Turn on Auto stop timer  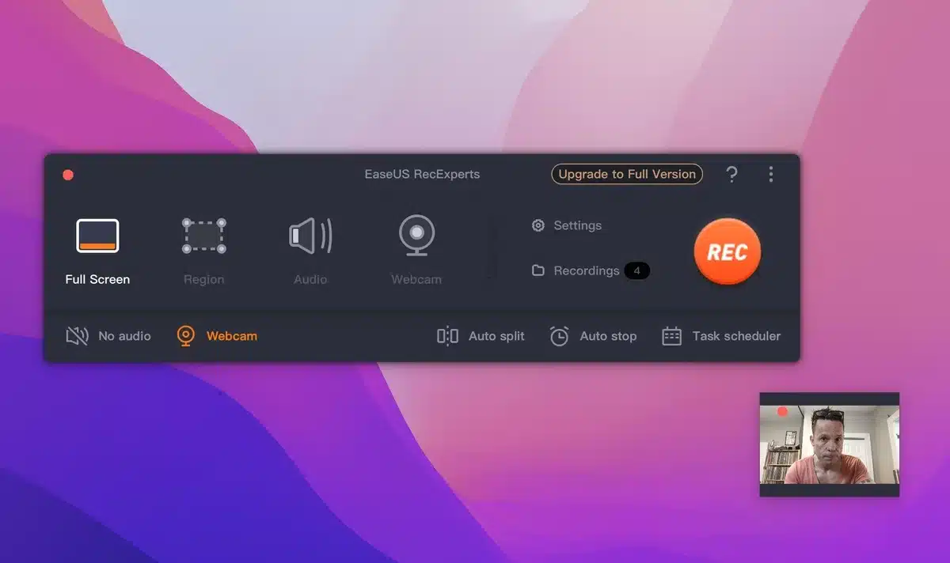pos(594,336)
